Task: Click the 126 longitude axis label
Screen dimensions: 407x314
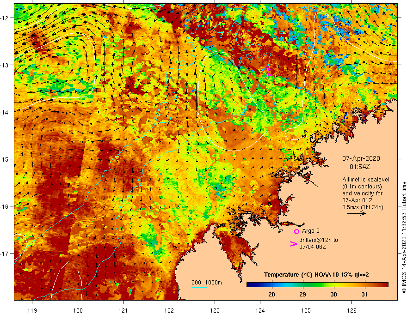Action: (351, 310)
